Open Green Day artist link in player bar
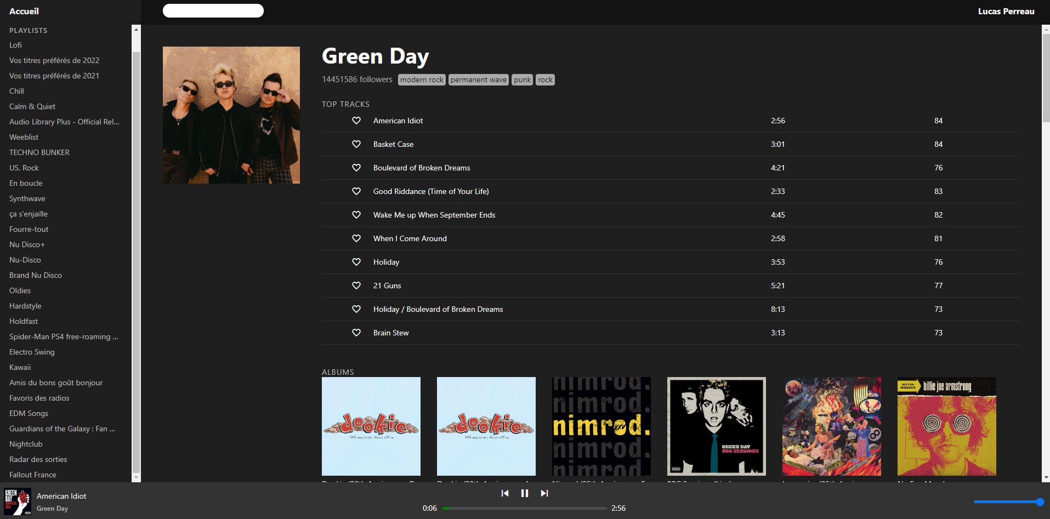The height and width of the screenshot is (519, 1050). tap(53, 509)
